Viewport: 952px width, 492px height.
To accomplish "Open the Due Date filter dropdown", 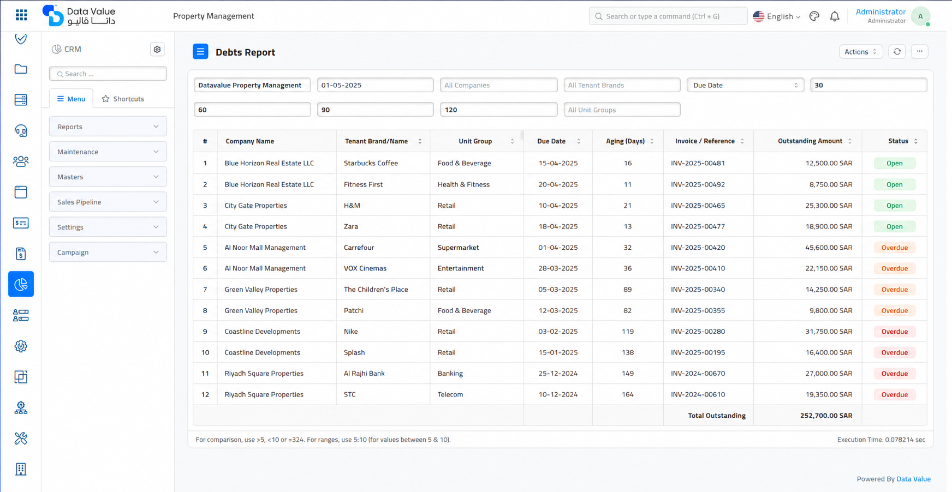I will [x=745, y=85].
